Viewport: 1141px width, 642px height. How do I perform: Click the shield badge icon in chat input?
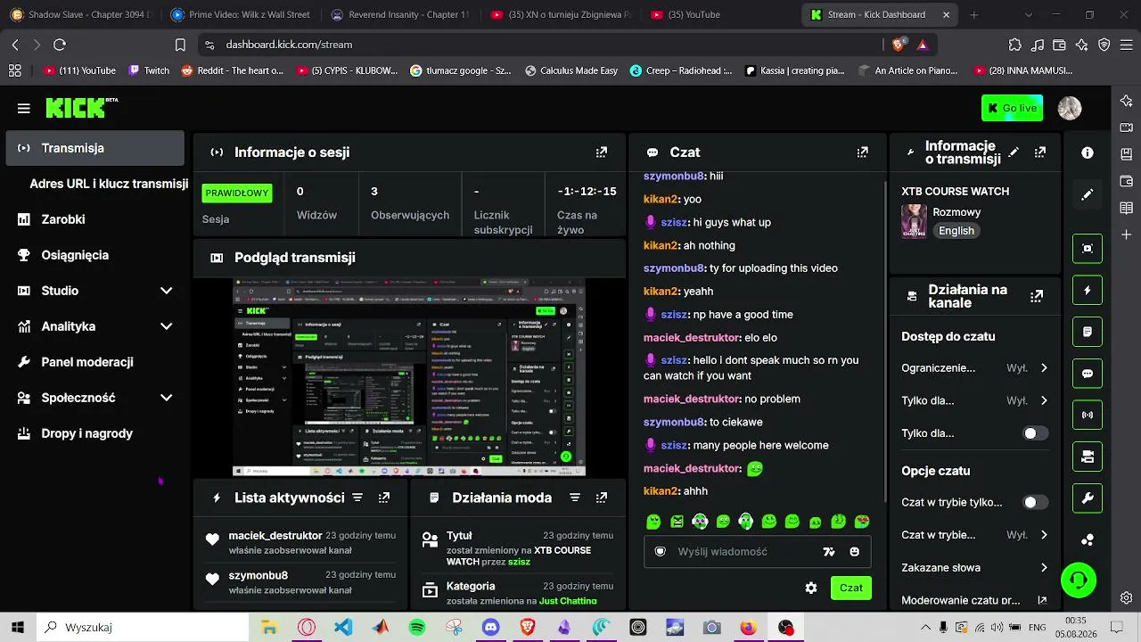coord(661,552)
